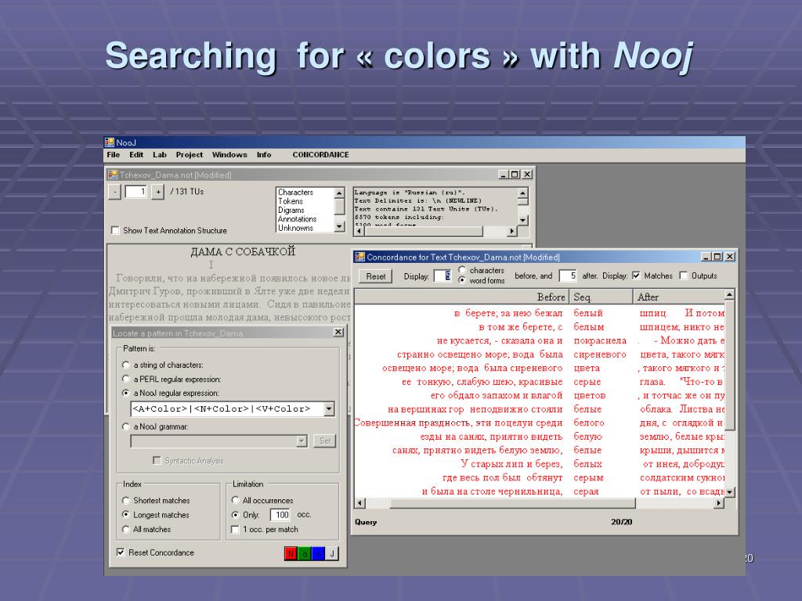
Task: Click the concordance vertical scrollbar up arrow
Action: [x=729, y=295]
